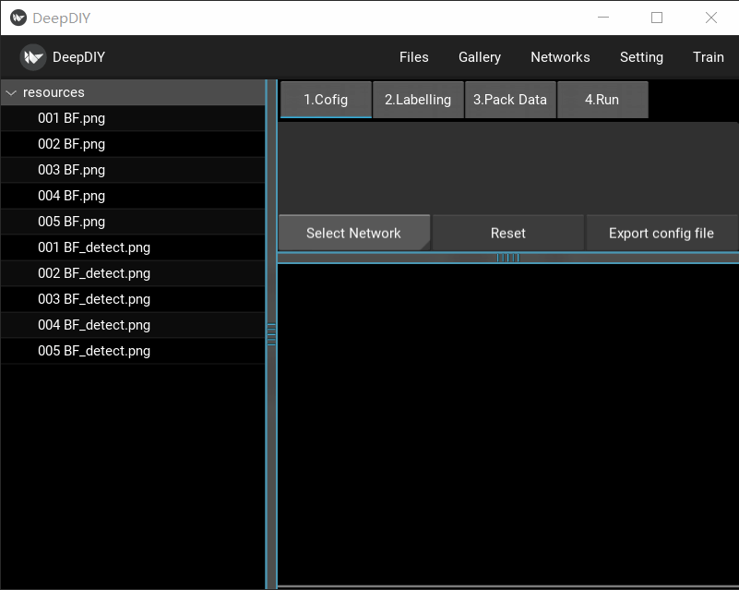The width and height of the screenshot is (739, 590).
Task: Switch to the 3.Pack Data tab
Action: pyautogui.click(x=510, y=100)
